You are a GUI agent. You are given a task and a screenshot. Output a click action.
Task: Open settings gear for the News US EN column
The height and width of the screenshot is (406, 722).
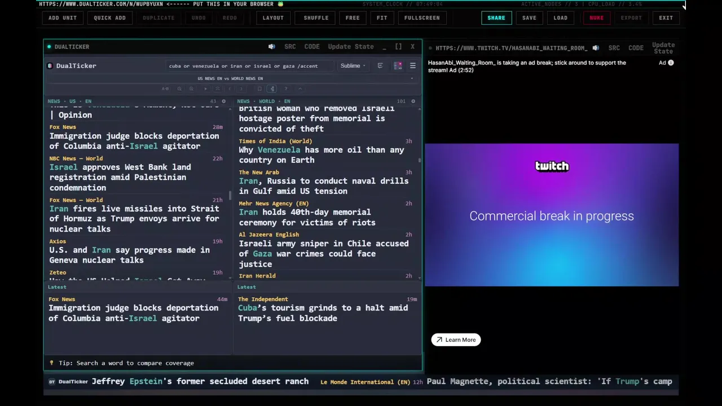(x=223, y=101)
